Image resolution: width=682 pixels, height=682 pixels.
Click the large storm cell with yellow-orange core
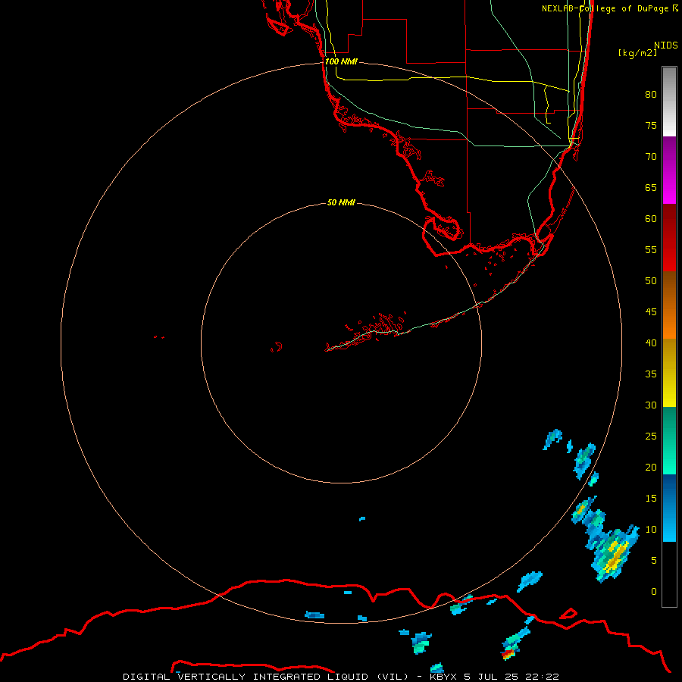coord(613,555)
